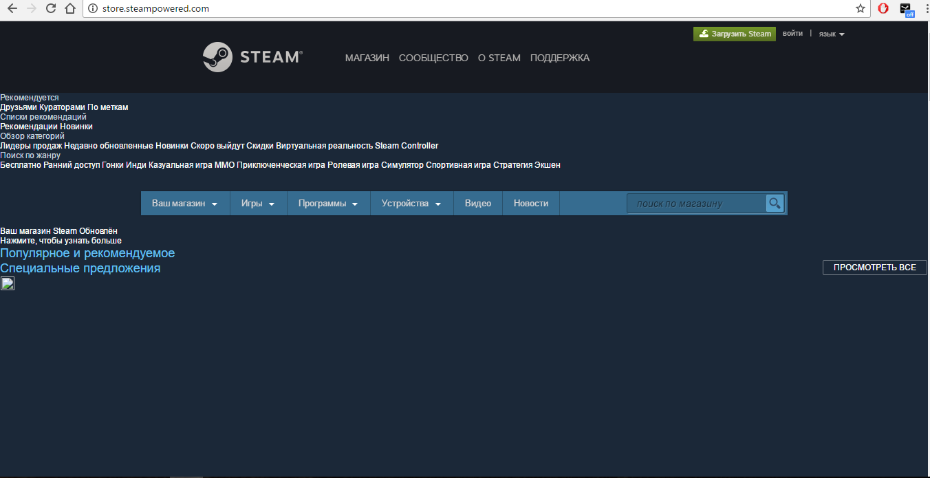The width and height of the screenshot is (930, 478).
Task: Click Нажмите, чтобы узнать больше text
Action: click(x=61, y=241)
